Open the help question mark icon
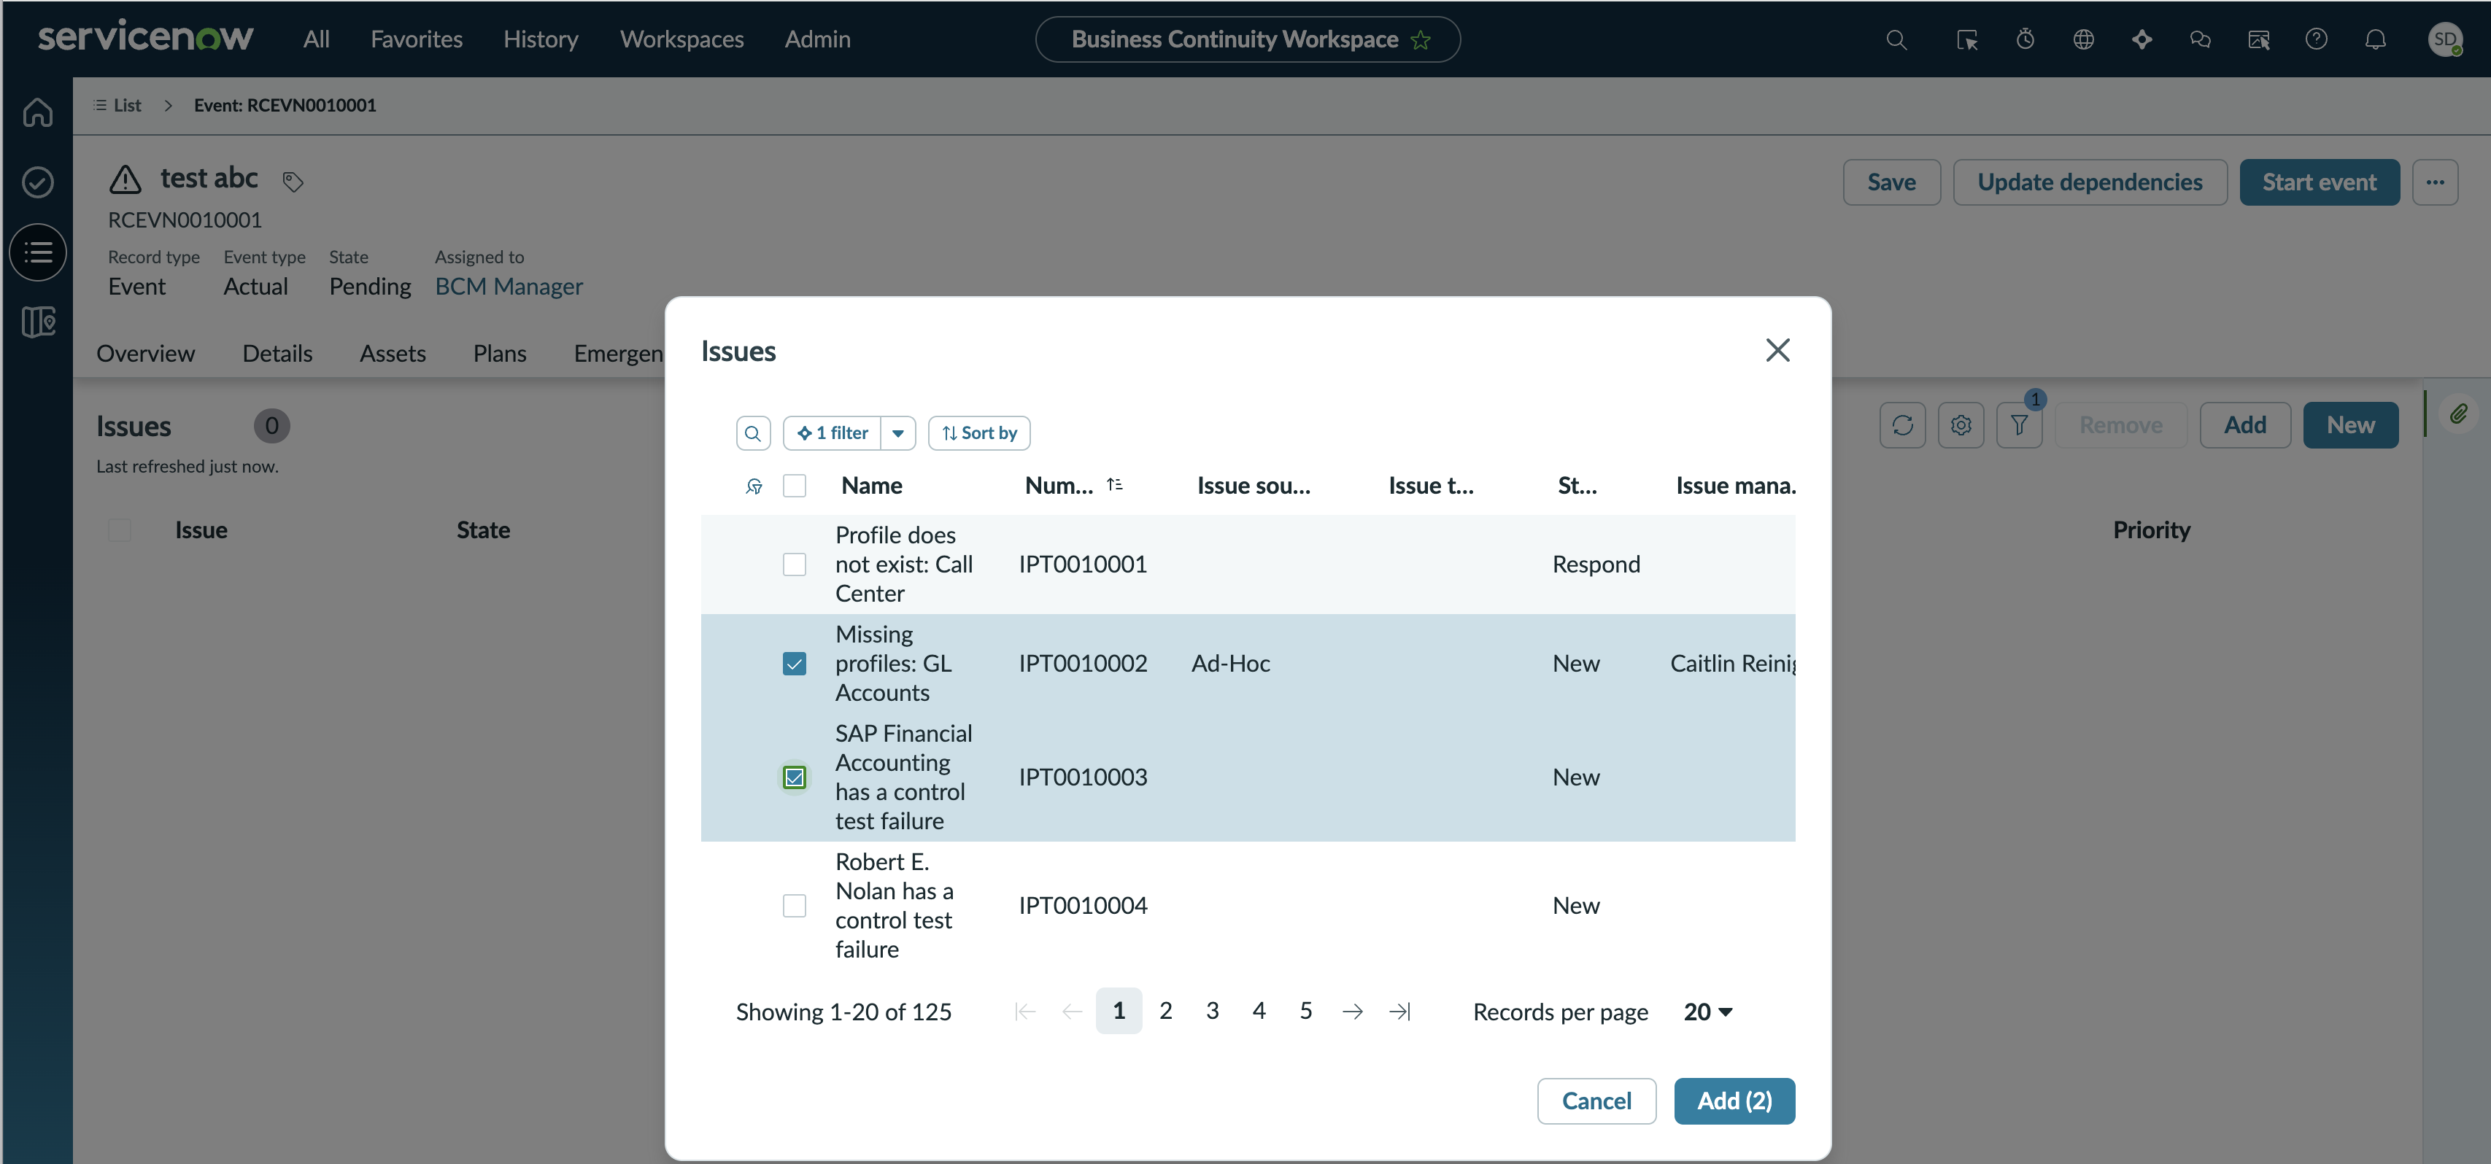The width and height of the screenshot is (2491, 1164). click(2316, 39)
